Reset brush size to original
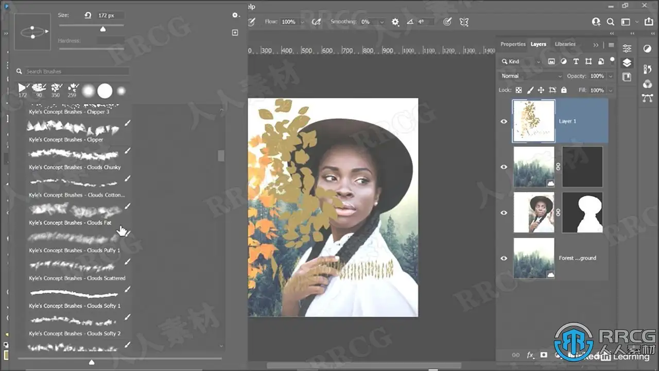The height and width of the screenshot is (371, 659). coord(88,15)
